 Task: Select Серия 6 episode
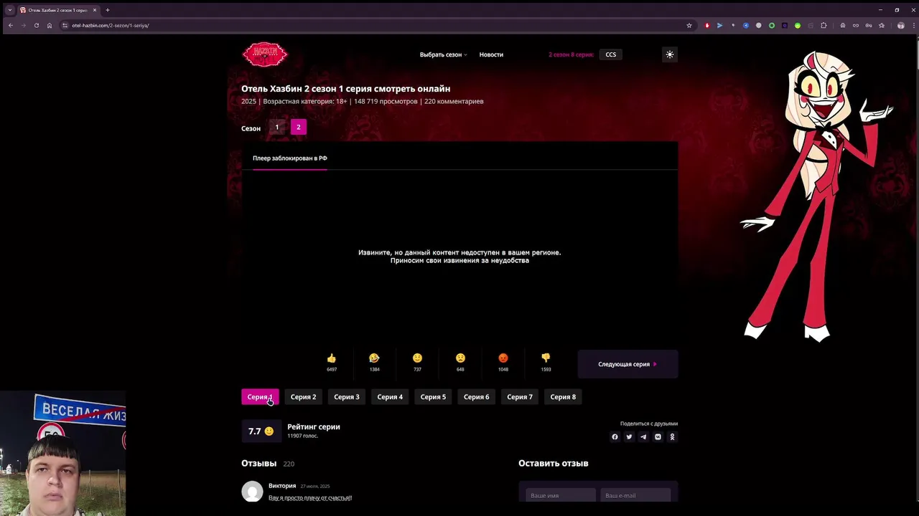(x=476, y=397)
